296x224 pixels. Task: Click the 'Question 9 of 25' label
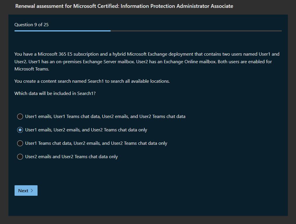click(x=31, y=25)
